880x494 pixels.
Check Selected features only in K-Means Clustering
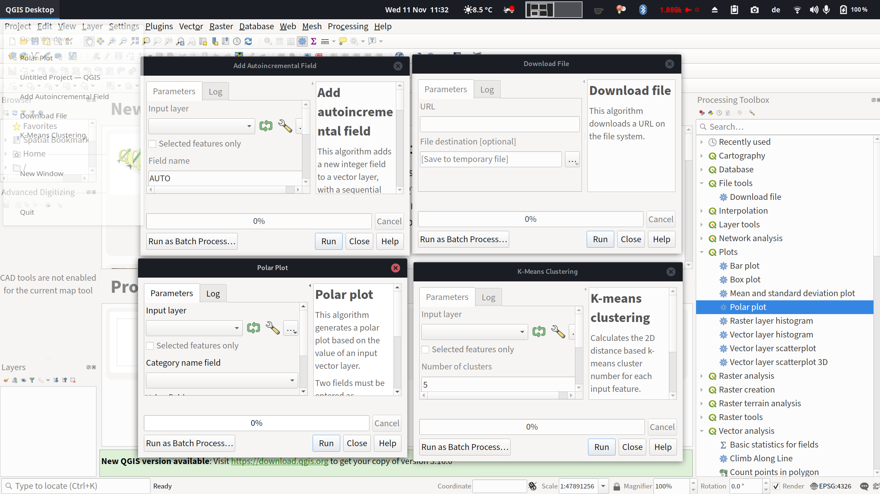pos(425,349)
